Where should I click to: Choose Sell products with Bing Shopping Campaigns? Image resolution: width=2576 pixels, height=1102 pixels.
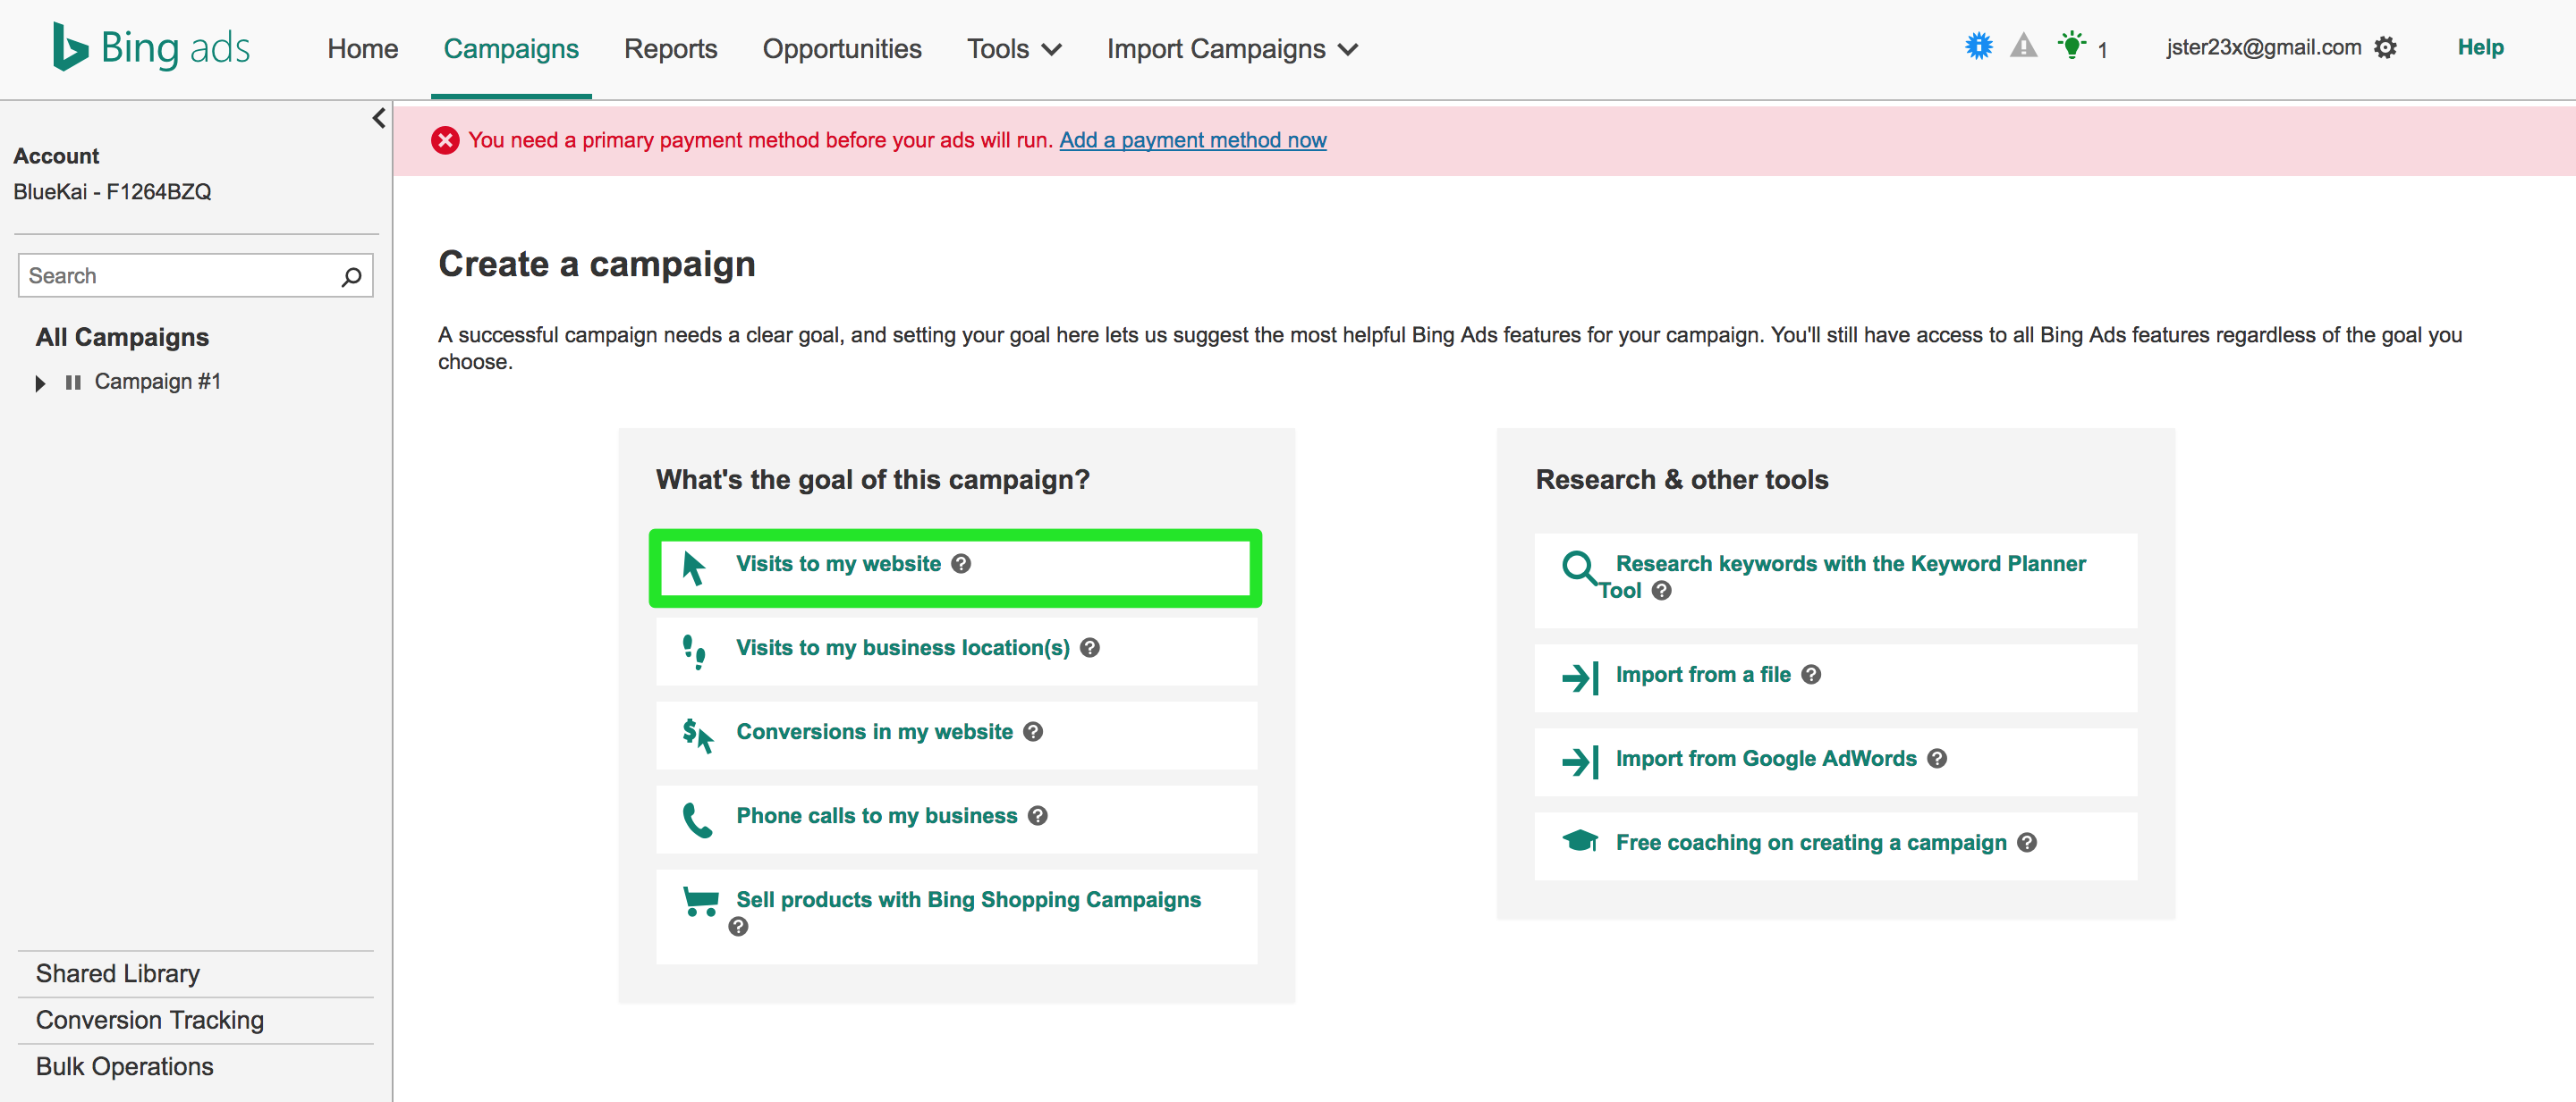point(967,899)
